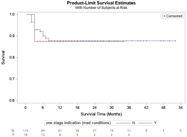The width and height of the screenshot is (187, 137).
Task: Select the '+ Censored' legend box
Action: (173, 16)
